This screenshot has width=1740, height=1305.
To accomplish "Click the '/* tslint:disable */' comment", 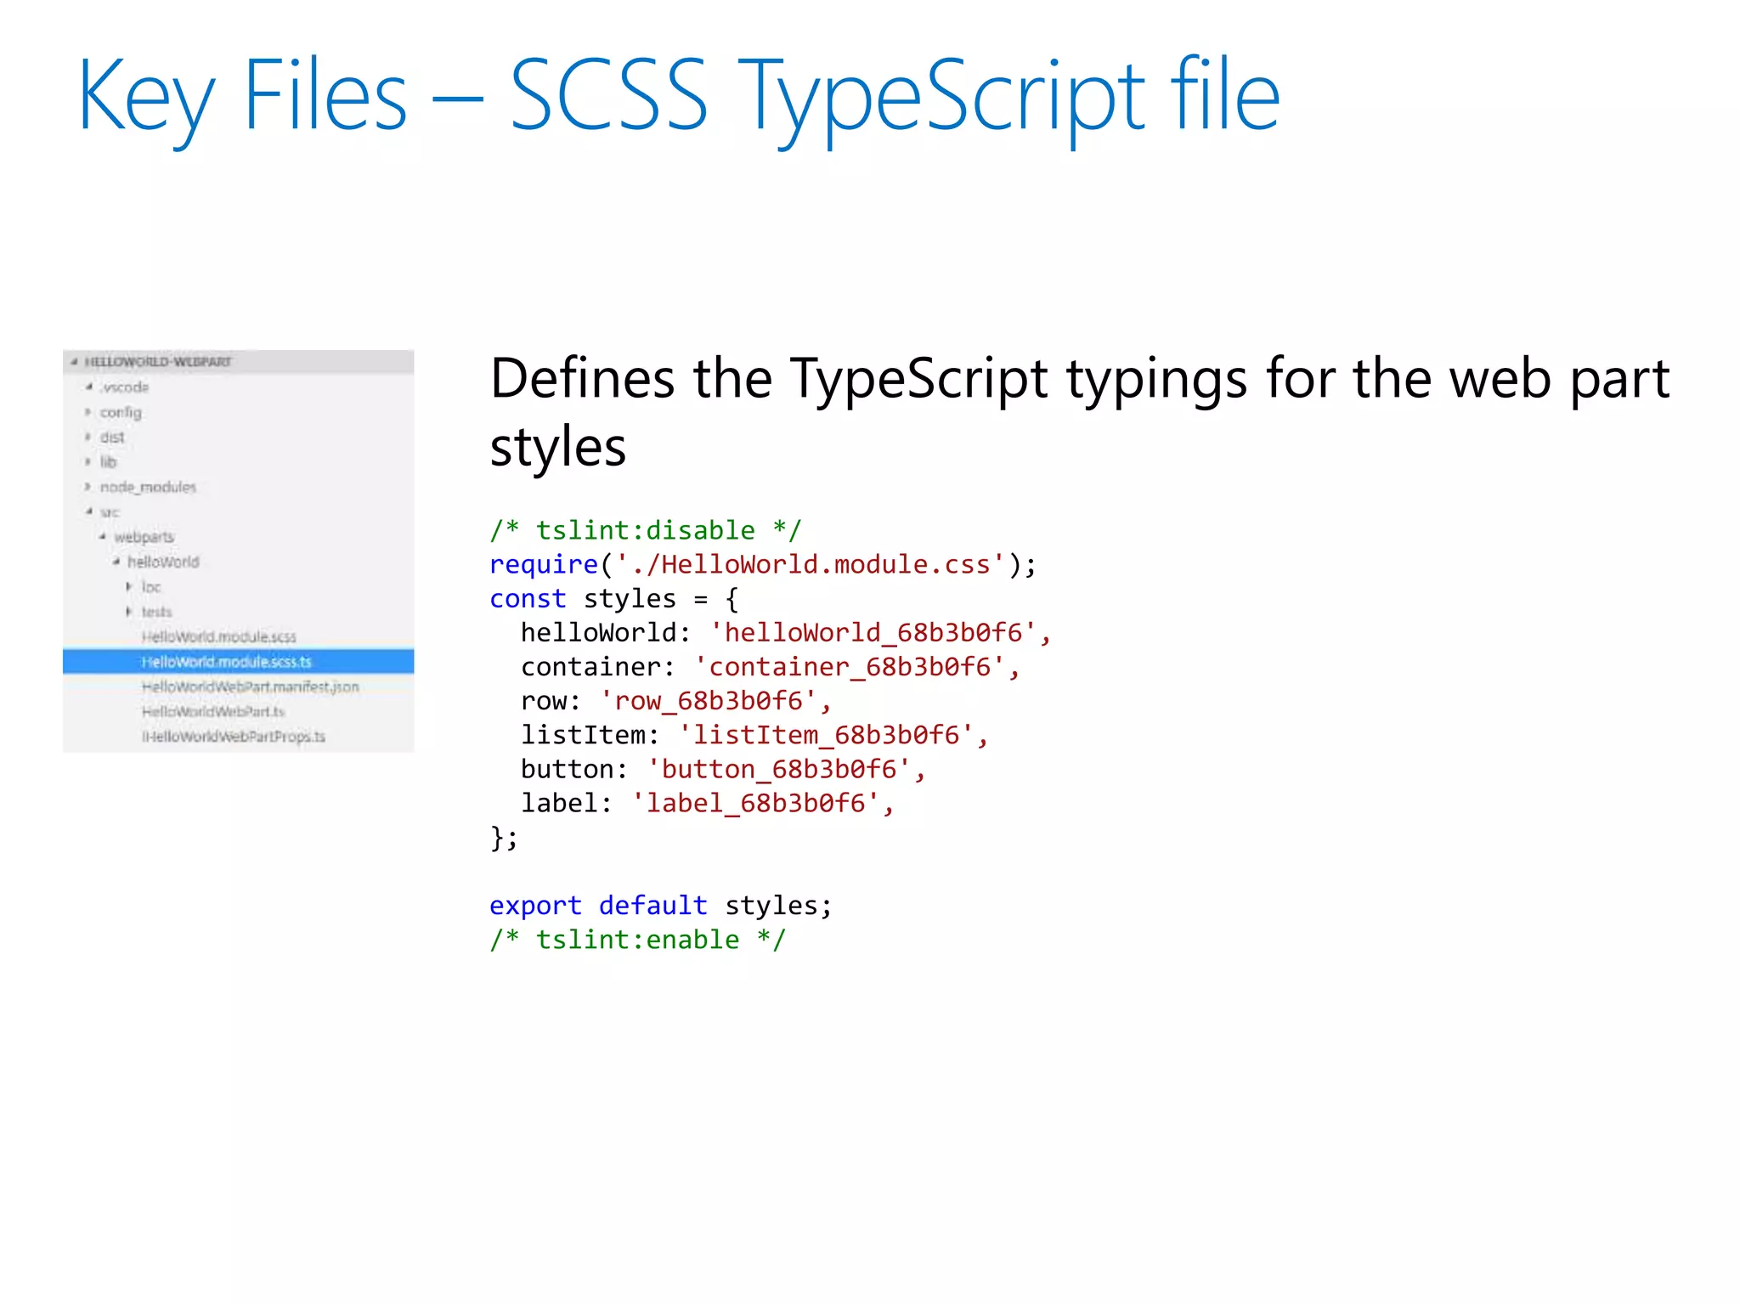I will pos(645,530).
